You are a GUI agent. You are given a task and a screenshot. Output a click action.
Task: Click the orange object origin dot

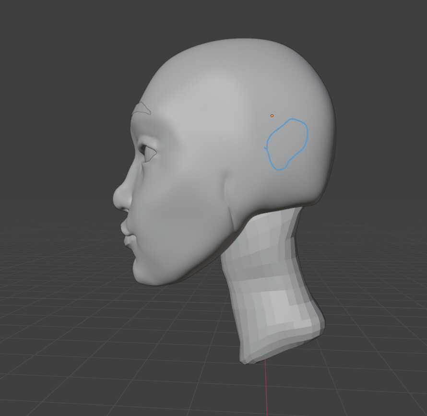click(x=272, y=116)
